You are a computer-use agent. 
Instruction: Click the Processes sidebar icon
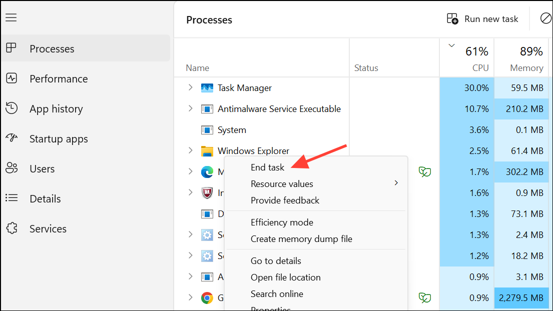coord(11,48)
